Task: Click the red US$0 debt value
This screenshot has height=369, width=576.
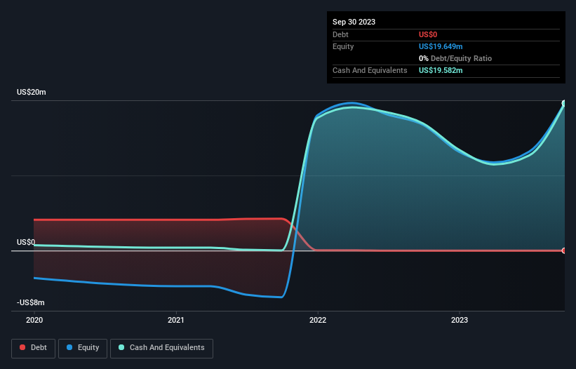Action: tap(428, 34)
